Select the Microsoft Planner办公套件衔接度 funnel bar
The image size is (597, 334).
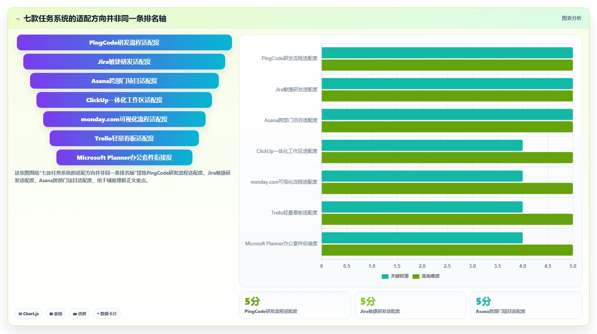click(124, 157)
